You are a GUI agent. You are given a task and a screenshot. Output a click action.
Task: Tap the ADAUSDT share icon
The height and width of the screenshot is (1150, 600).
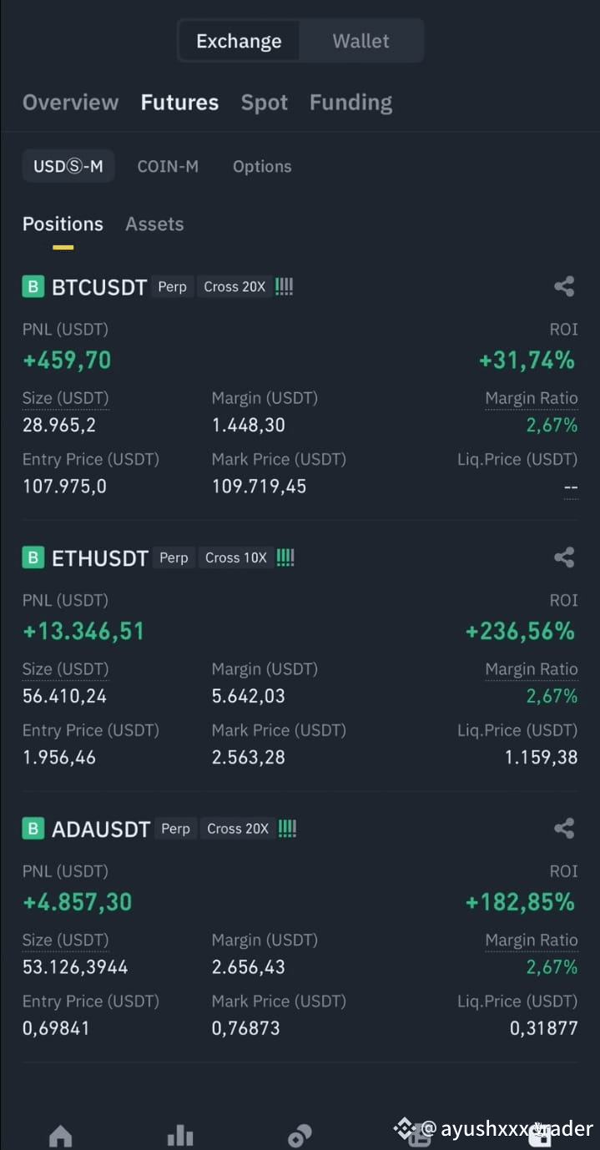[564, 828]
